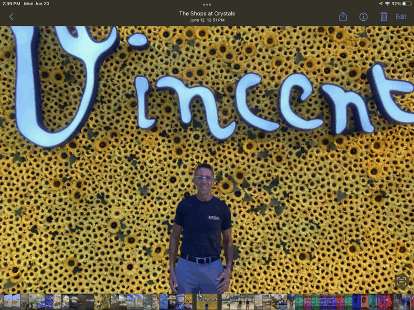Image resolution: width=414 pixels, height=310 pixels.
Task: Open the share sheet for this photo
Action: [343, 17]
